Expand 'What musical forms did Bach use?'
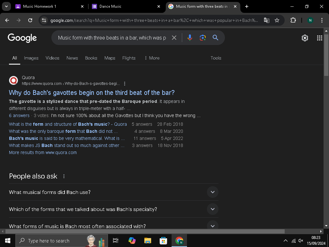The height and width of the screenshot is (247, 329). (113, 192)
